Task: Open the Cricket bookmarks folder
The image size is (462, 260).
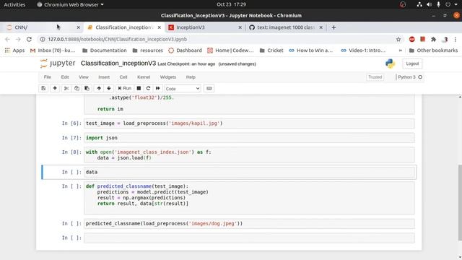Action: [271, 51]
